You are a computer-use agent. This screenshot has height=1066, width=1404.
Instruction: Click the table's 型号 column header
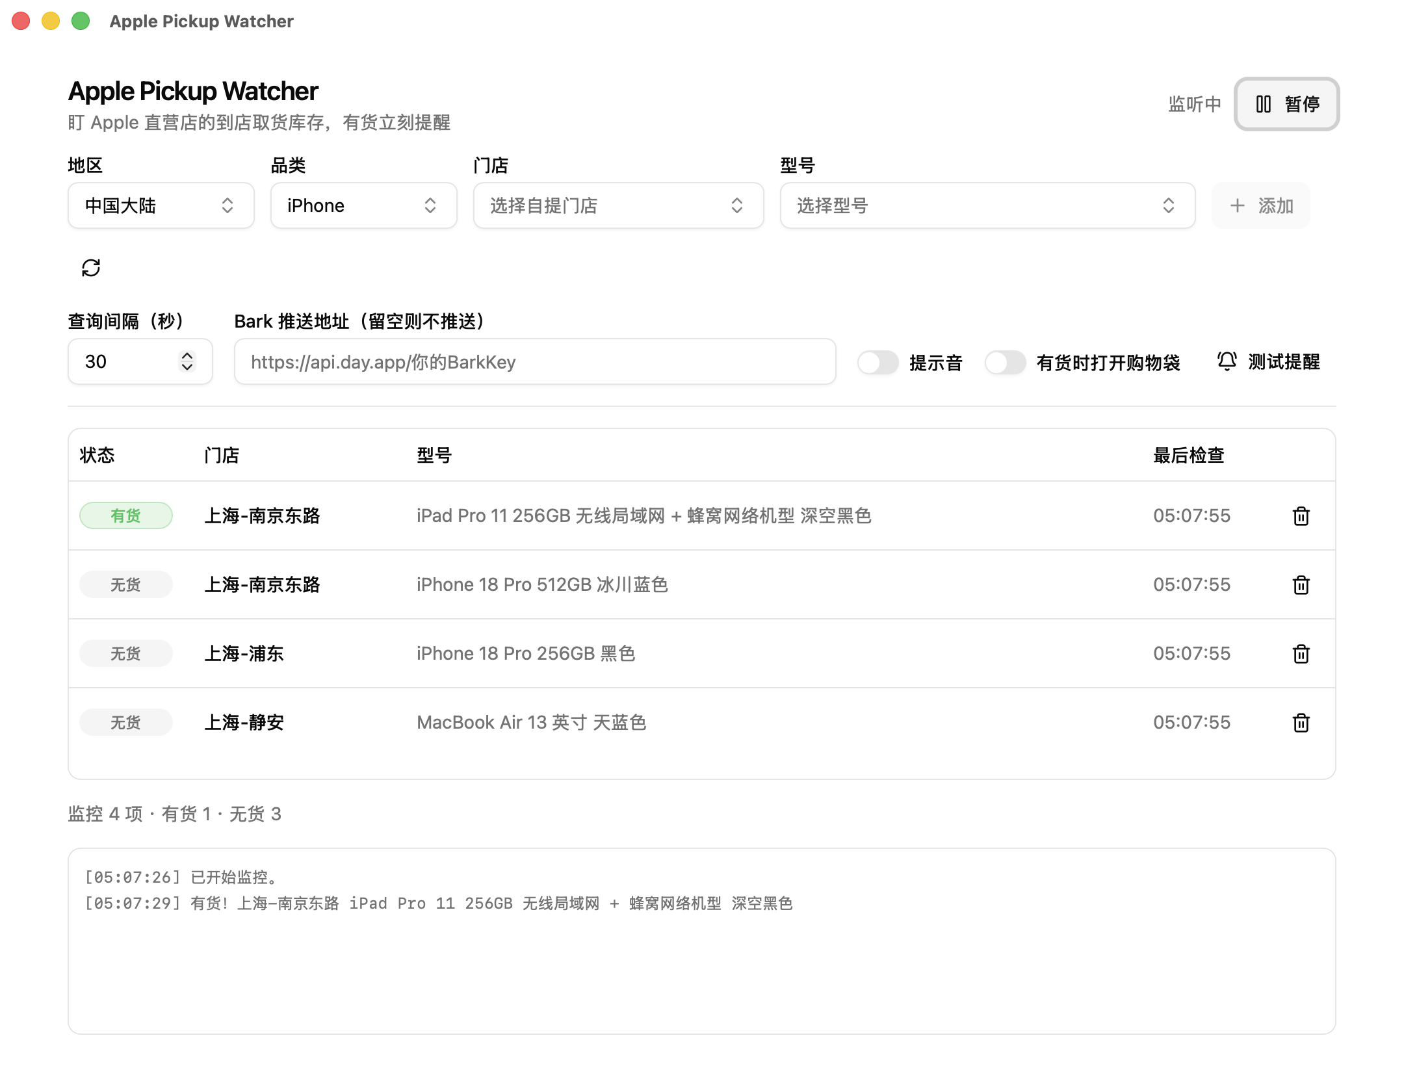(434, 455)
